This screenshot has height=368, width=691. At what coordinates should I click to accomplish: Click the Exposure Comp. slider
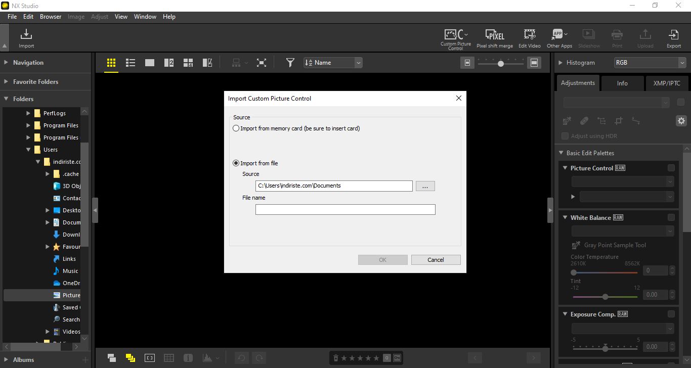605,348
